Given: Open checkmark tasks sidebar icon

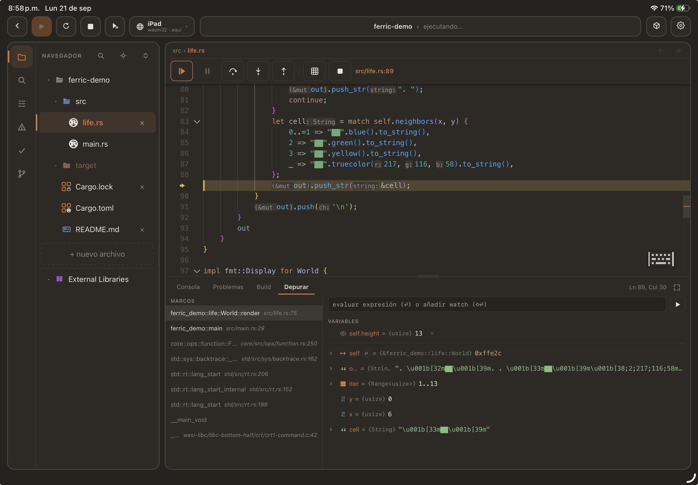Looking at the screenshot, I should coord(22,150).
